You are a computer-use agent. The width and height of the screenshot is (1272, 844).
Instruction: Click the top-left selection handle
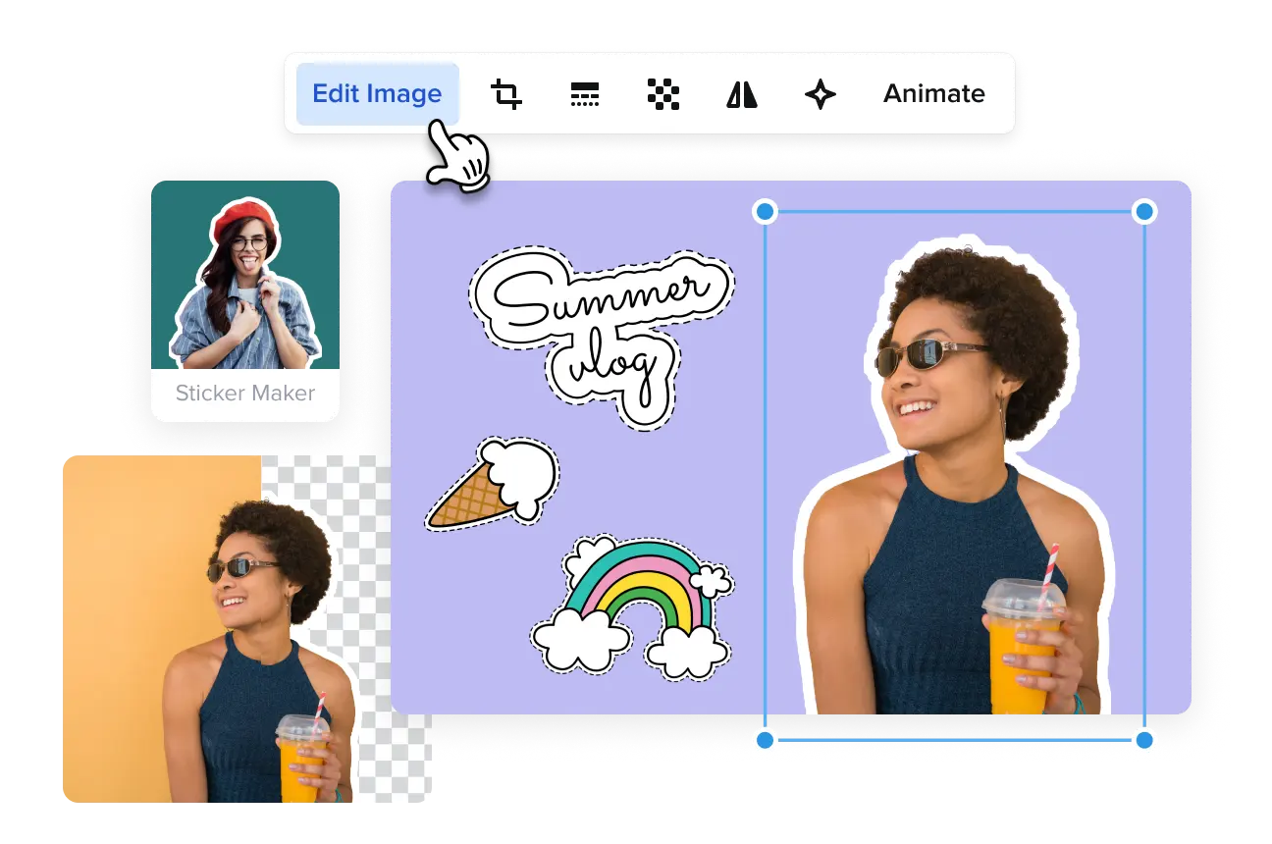[764, 210]
